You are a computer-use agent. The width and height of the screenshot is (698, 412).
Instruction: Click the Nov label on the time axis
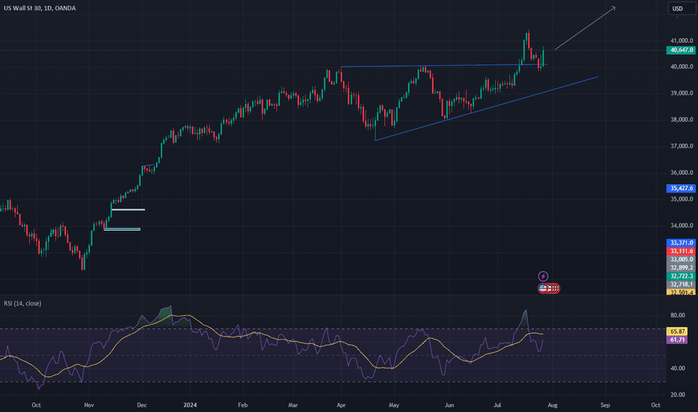coord(89,405)
